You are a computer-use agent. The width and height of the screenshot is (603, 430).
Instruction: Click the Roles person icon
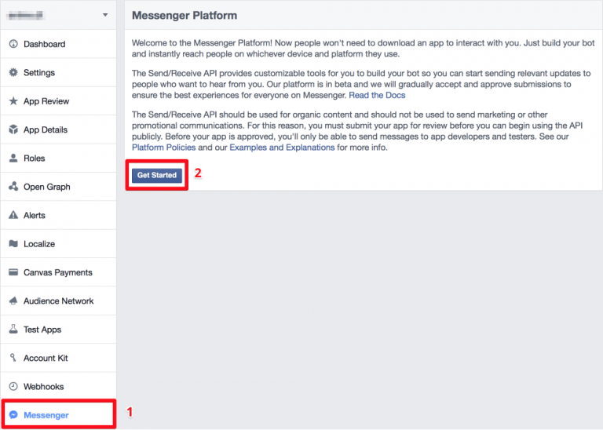[13, 159]
